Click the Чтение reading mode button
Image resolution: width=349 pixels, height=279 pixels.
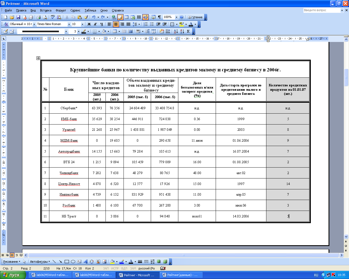point(195,17)
